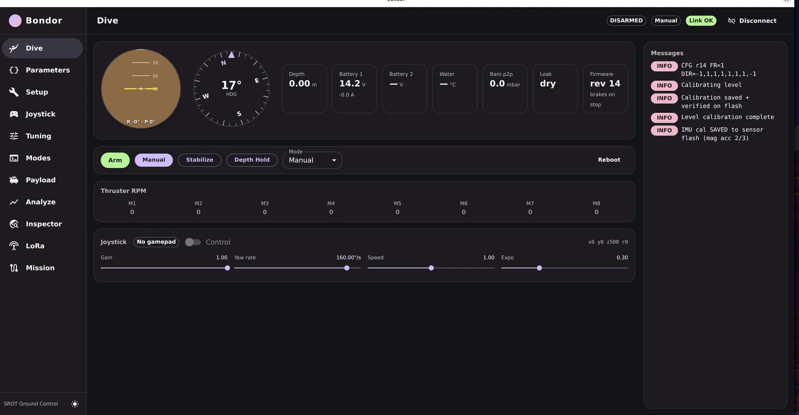Click the compass heading dial
799x415 pixels.
pos(232,89)
